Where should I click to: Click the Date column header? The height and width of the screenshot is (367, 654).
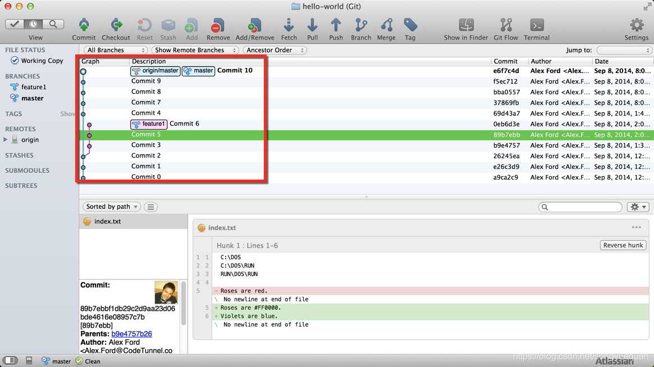click(623, 61)
